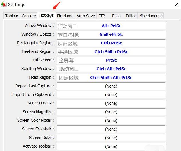Open the FTP settings tab
Screen dimensions: 181x151
(101, 16)
